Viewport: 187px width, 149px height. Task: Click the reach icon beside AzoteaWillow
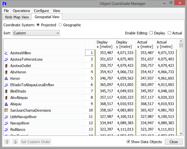click(x=6, y=53)
